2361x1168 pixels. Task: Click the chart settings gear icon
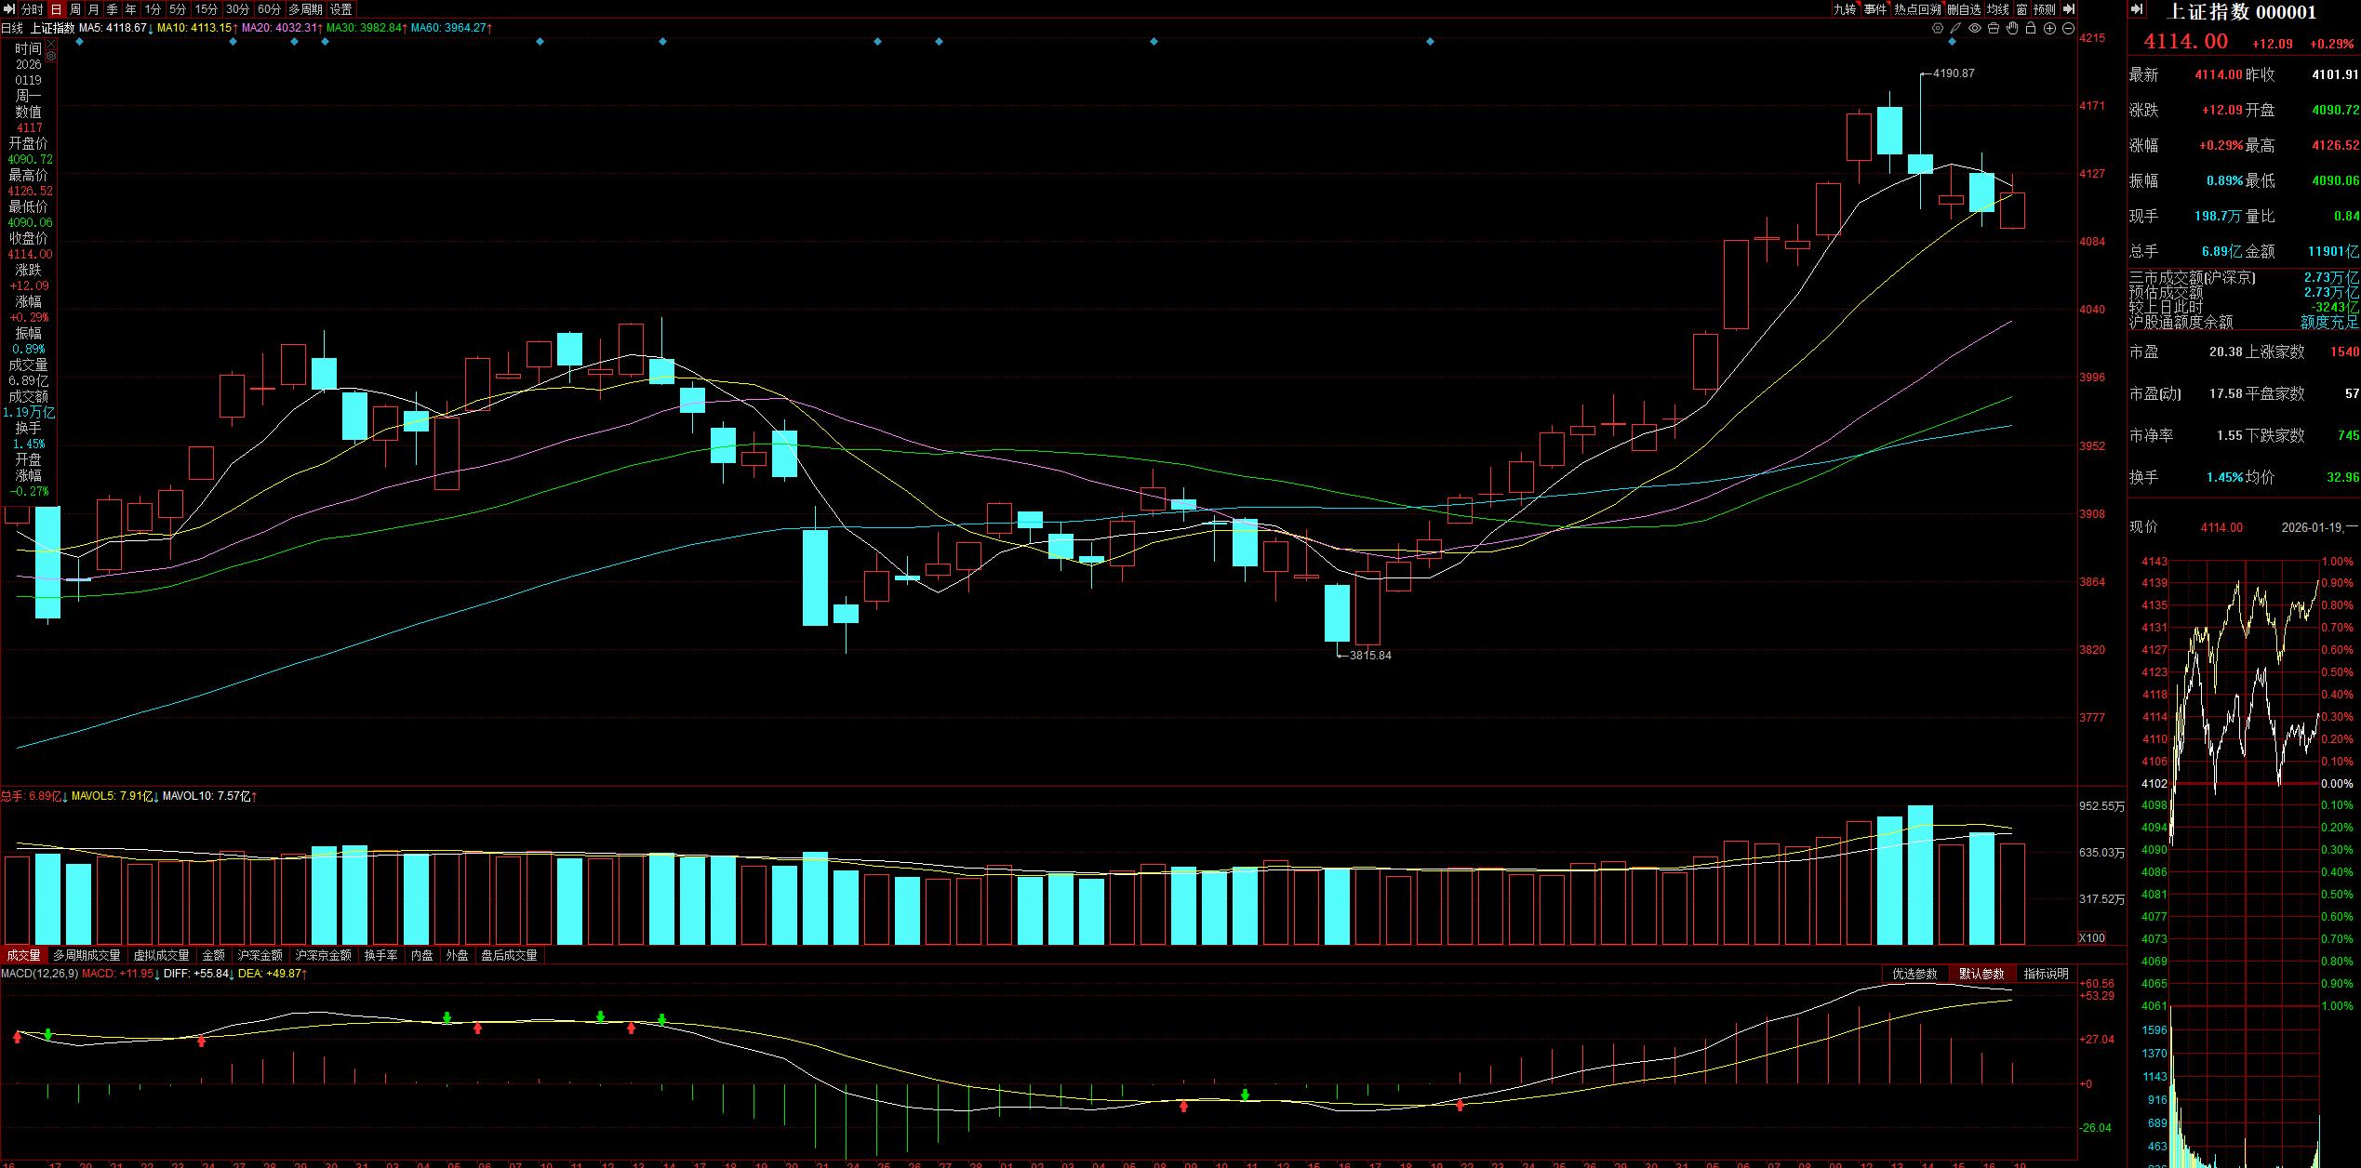coord(1938,29)
